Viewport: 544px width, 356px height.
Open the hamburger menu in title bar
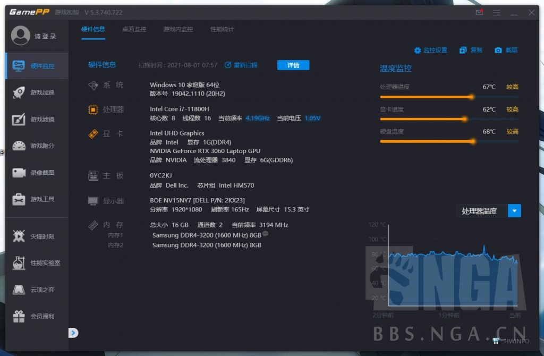coord(497,13)
